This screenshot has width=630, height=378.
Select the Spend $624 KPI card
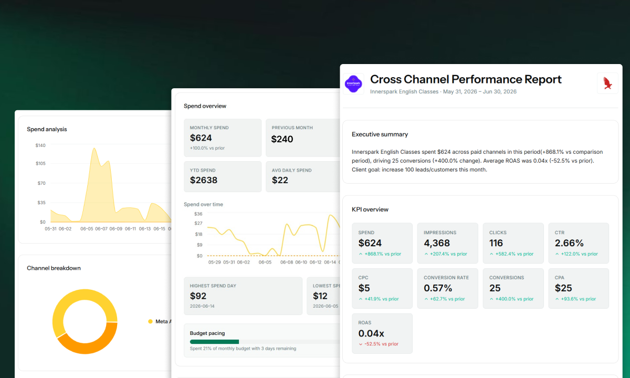(x=382, y=243)
